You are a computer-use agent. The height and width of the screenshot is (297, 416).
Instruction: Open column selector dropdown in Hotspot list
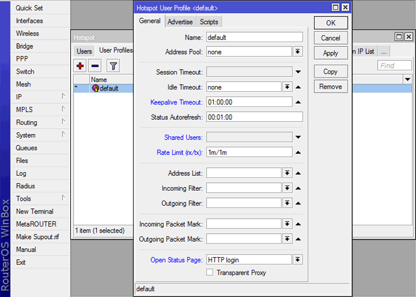(408, 79)
